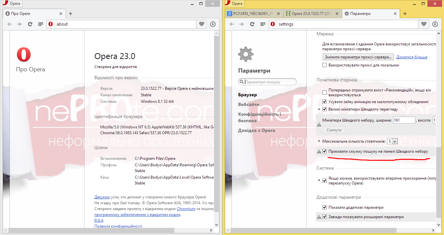Switch to Opera 23.0.1522.77 tab
Image resolution: width=444 pixels, height=235 pixels.
[312, 14]
